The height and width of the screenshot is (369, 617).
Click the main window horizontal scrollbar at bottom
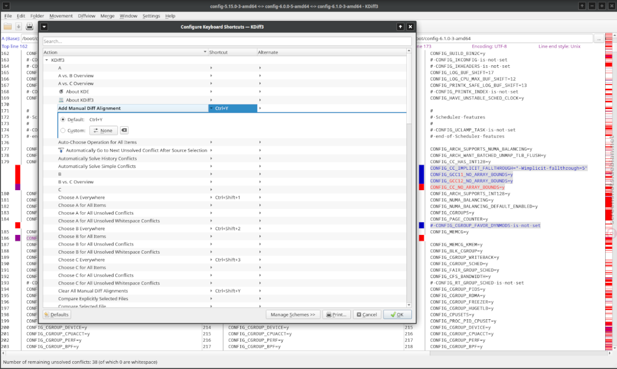(306, 353)
